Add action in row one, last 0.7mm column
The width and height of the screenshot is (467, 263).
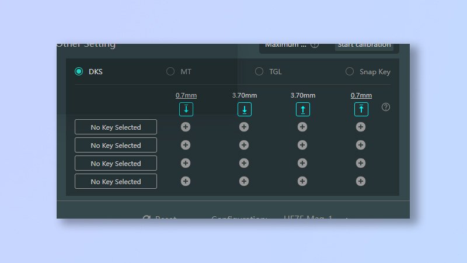(x=361, y=127)
